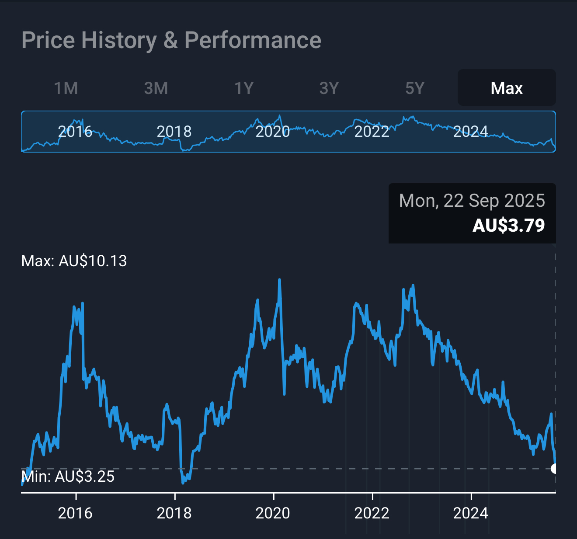Select the 3Y time range tab

[x=329, y=88]
